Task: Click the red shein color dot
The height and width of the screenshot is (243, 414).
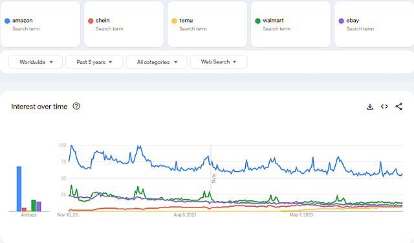Action: pyautogui.click(x=91, y=21)
